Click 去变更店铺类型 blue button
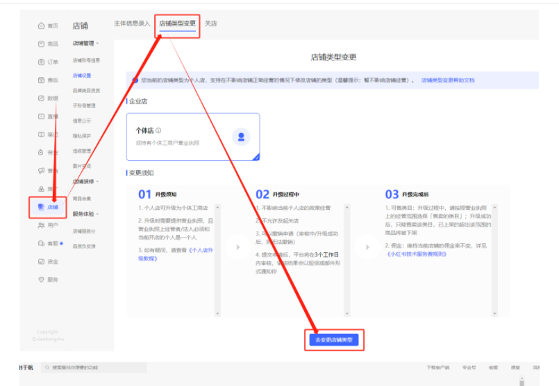 coord(335,340)
